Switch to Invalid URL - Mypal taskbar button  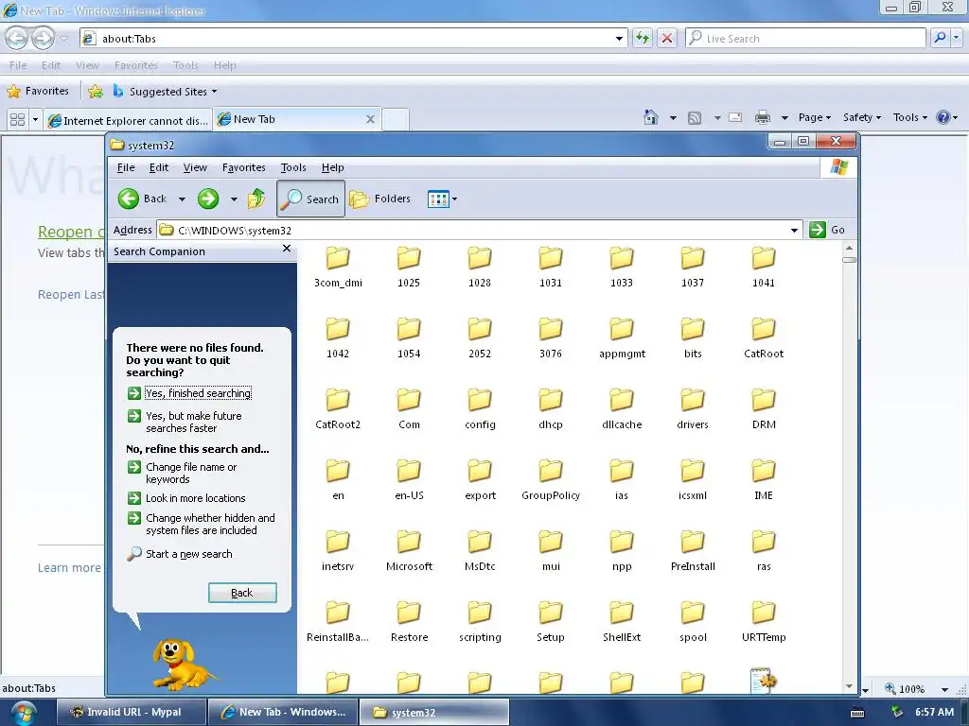click(x=131, y=712)
